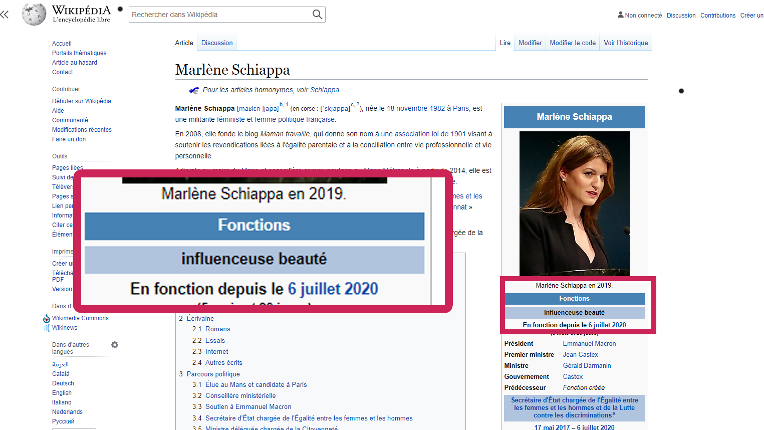Jump to Soutien à Emmanuel Macron
The height and width of the screenshot is (430, 764).
coord(248,407)
